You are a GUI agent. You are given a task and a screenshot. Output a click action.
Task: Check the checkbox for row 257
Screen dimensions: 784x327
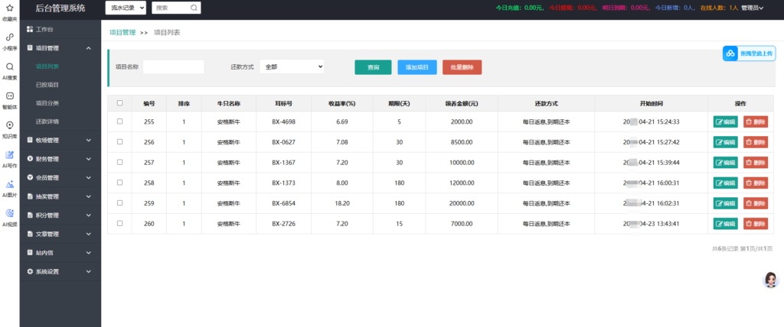(x=119, y=162)
